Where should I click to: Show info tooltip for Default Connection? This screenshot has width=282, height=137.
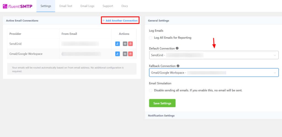(177, 48)
